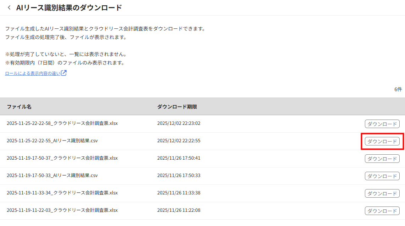Click the back arrow beside the page title
The width and height of the screenshot is (405, 226).
(x=9, y=7)
